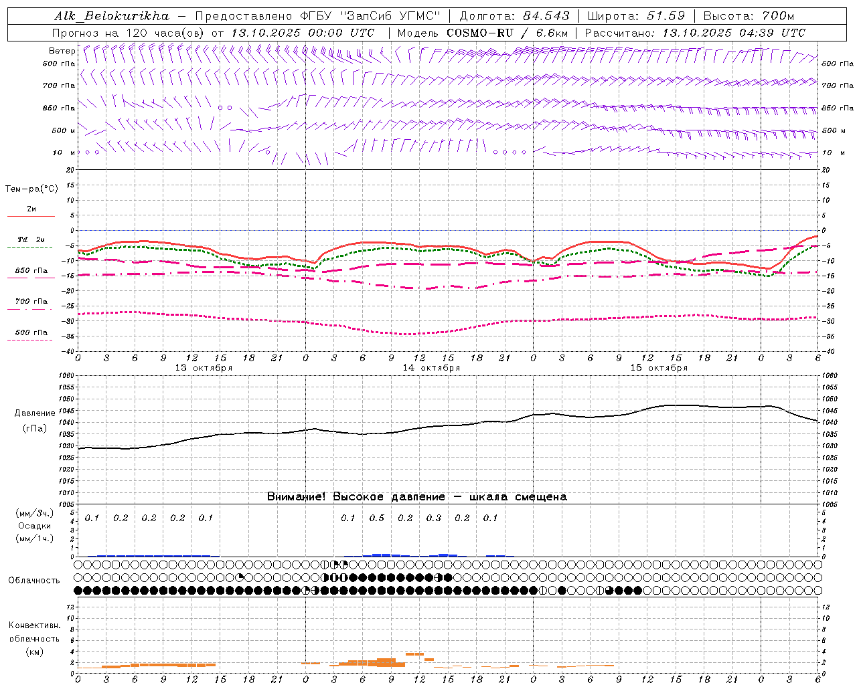Select 'Рассчитано: 13.10.2025 04:39 UTC' timestamp
The width and height of the screenshot is (857, 685).
(x=695, y=33)
